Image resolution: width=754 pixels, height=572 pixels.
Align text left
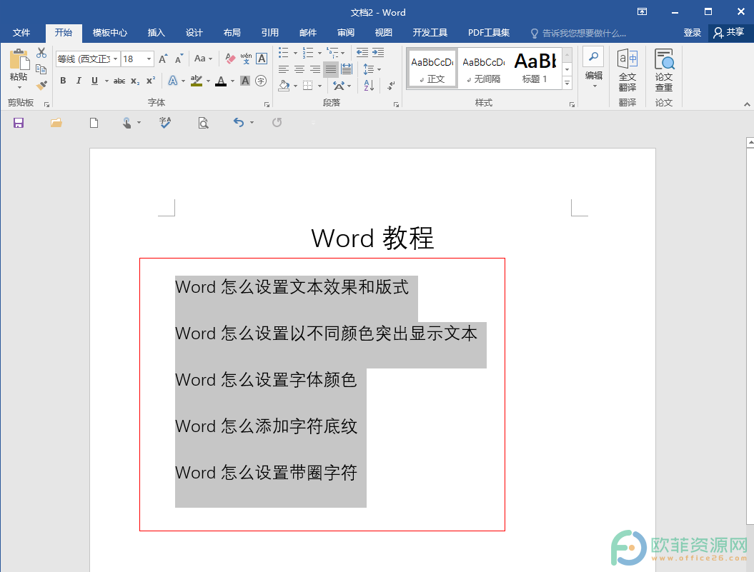coord(284,69)
